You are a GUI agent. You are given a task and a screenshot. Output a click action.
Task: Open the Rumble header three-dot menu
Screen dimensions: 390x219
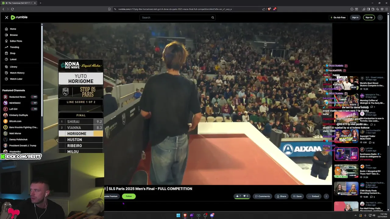pyautogui.click(x=380, y=17)
